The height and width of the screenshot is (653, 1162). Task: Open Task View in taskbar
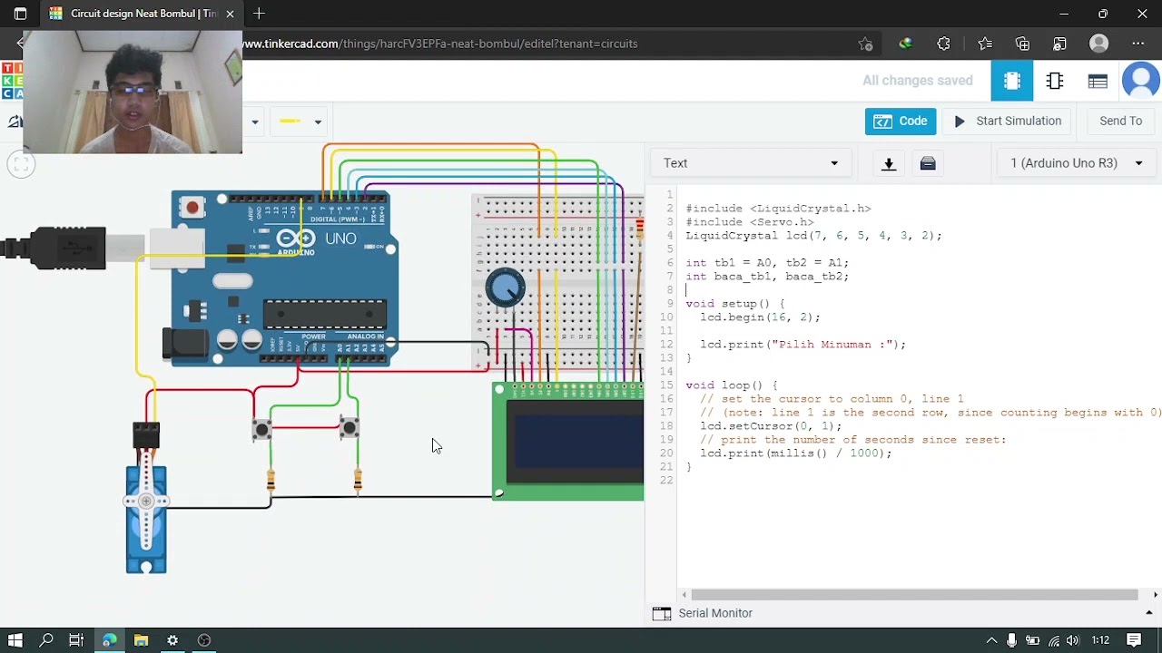pyautogui.click(x=76, y=640)
